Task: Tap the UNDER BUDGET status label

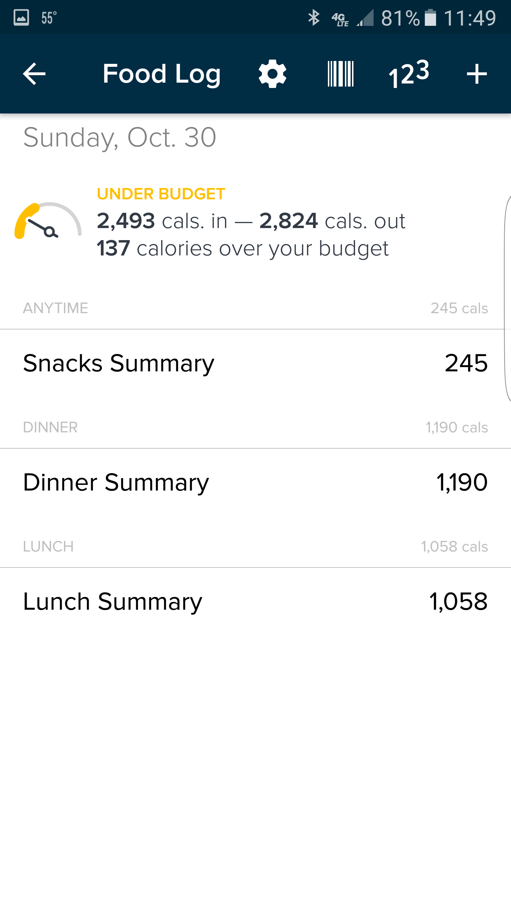Action: click(x=161, y=194)
